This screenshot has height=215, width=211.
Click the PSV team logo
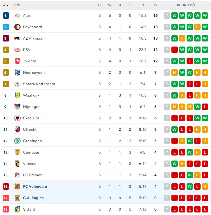[x=17, y=50]
